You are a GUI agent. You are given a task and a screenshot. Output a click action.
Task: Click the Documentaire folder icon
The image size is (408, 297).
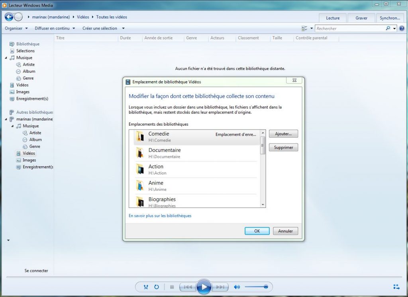pos(140,153)
